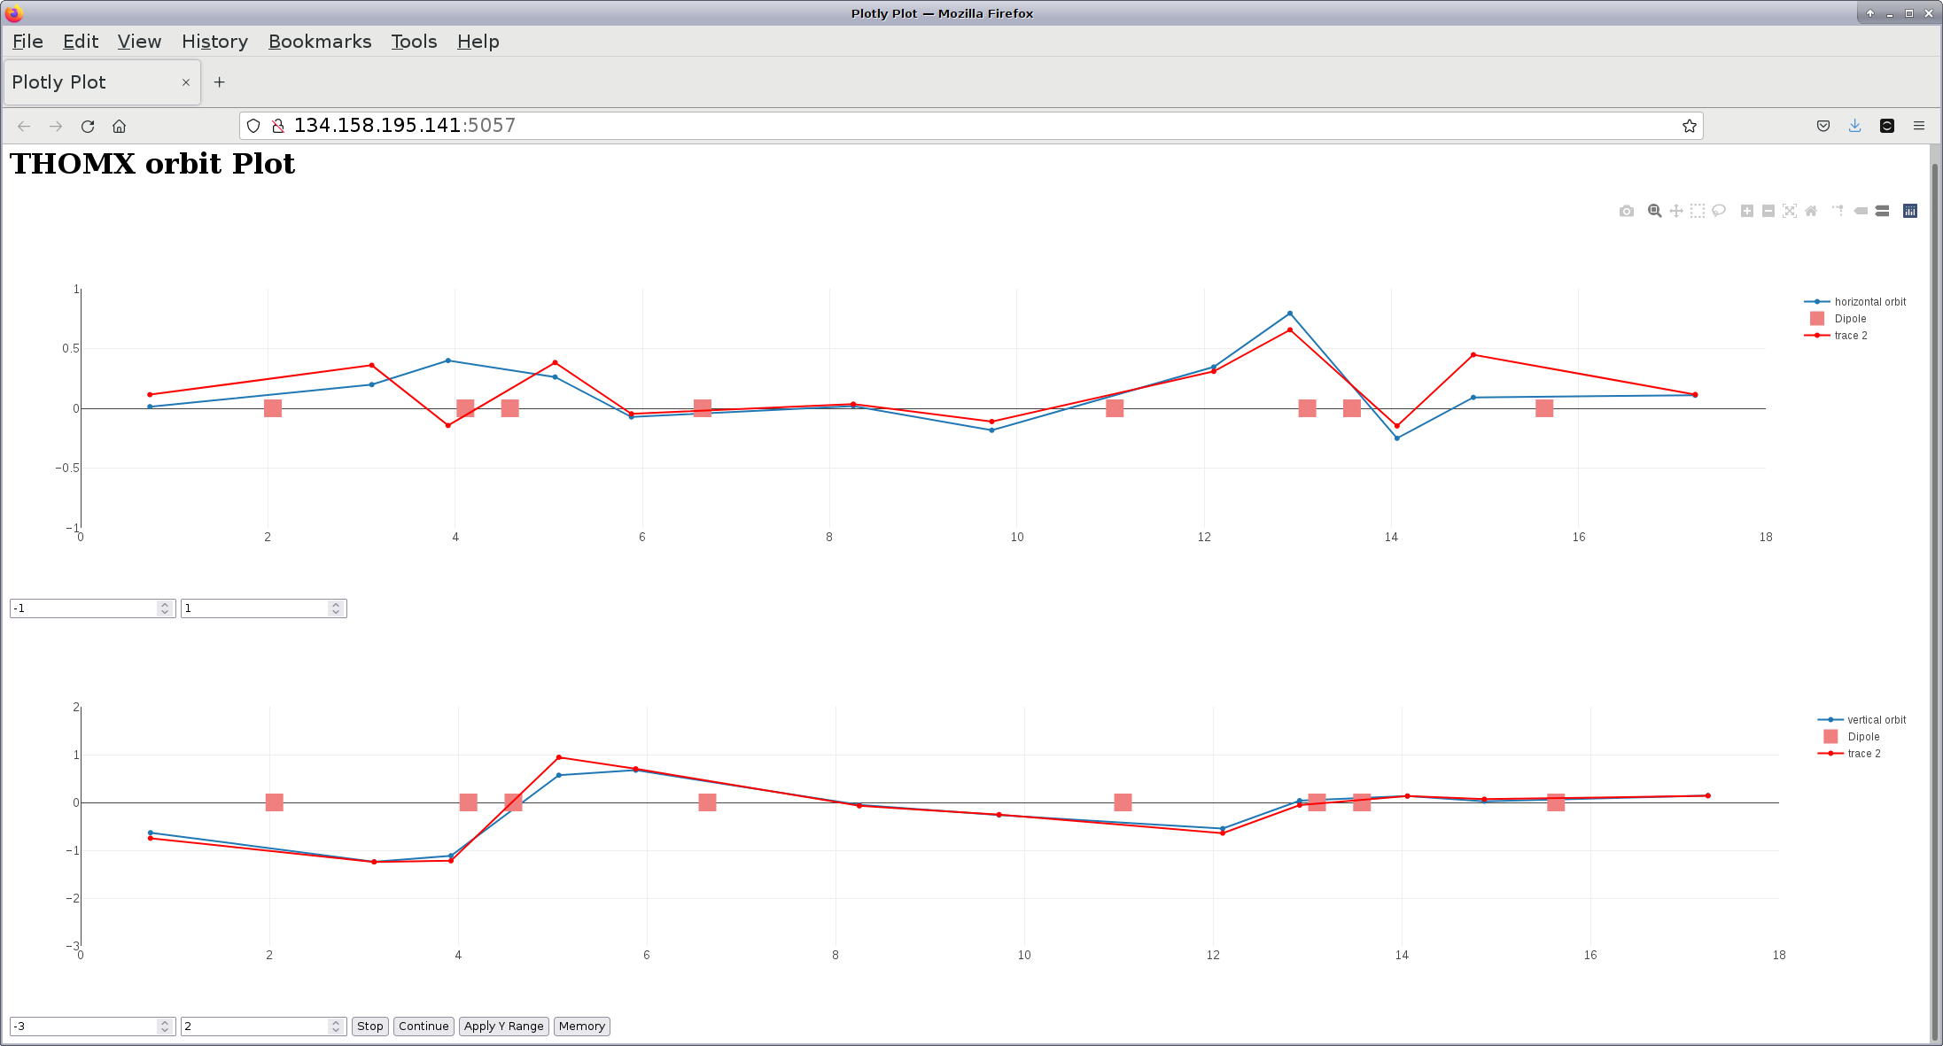Click the Autoscale icon in modebar
This screenshot has width=1943, height=1046.
tap(1790, 211)
